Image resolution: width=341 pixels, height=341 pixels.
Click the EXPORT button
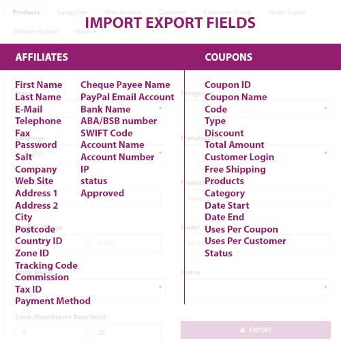point(256,330)
